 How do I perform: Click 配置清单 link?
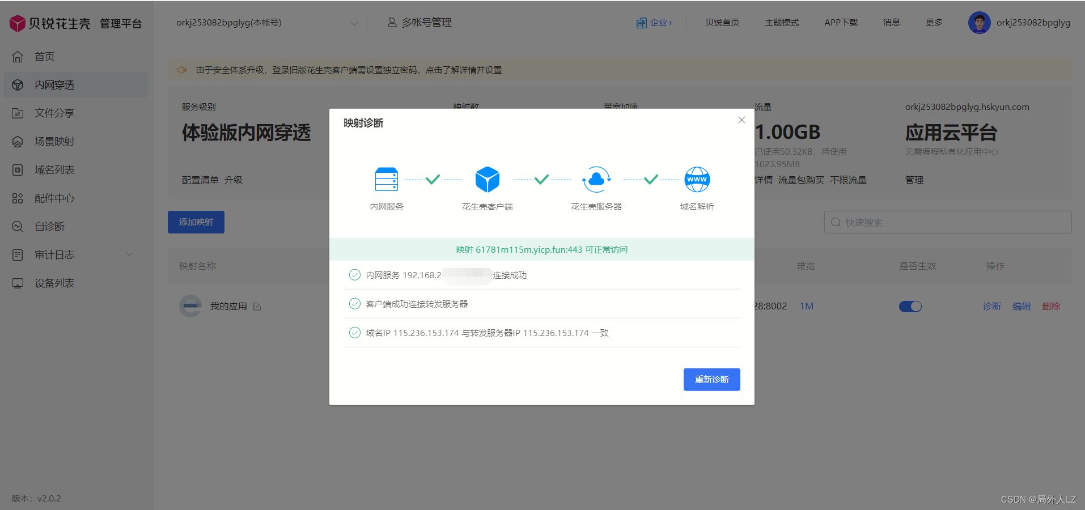click(x=200, y=180)
